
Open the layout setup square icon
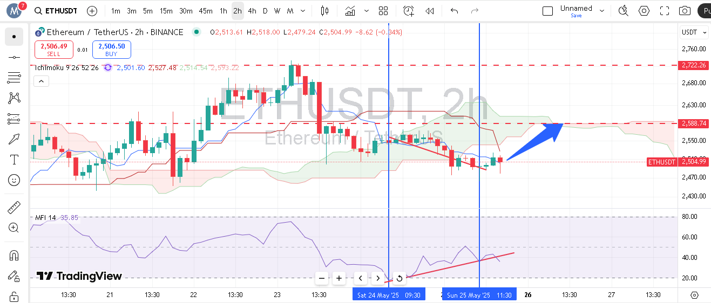[548, 11]
